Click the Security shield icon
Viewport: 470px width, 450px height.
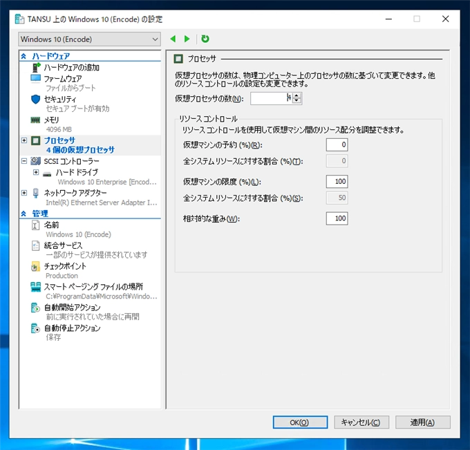point(36,99)
